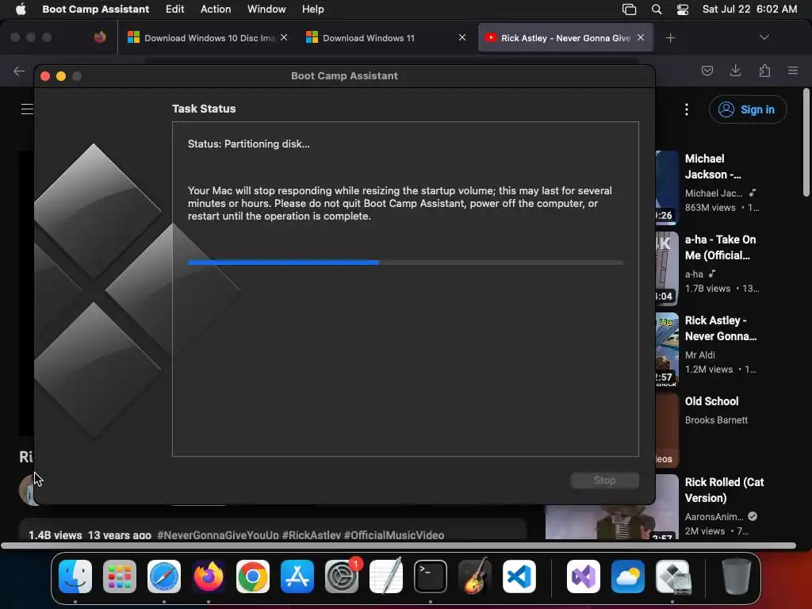
Task: Open GarageBand guitar icon in dock
Action: [x=475, y=576]
